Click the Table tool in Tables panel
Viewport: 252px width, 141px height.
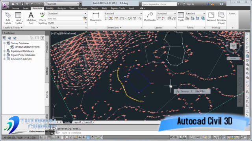pyautogui.click(x=181, y=17)
